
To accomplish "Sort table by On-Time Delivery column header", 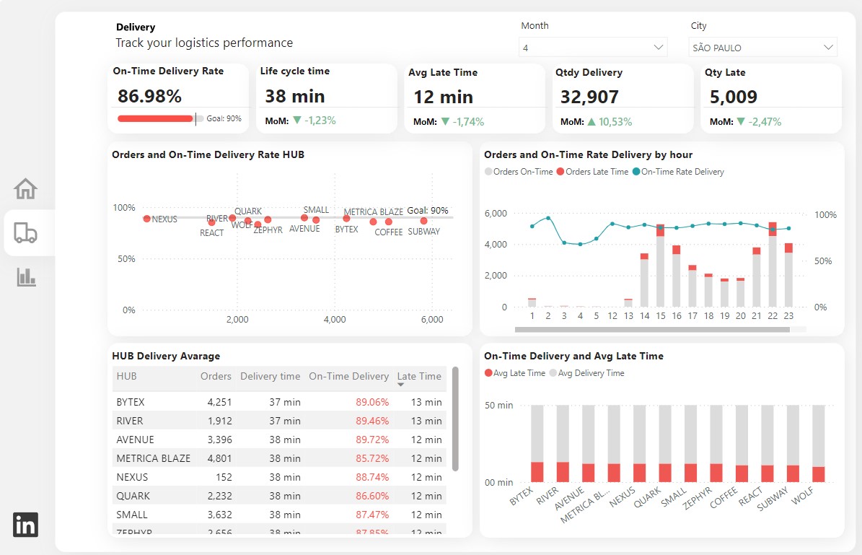I will tap(348, 376).
